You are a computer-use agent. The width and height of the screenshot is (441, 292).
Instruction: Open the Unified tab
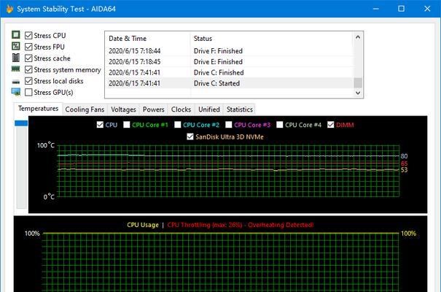click(x=209, y=109)
